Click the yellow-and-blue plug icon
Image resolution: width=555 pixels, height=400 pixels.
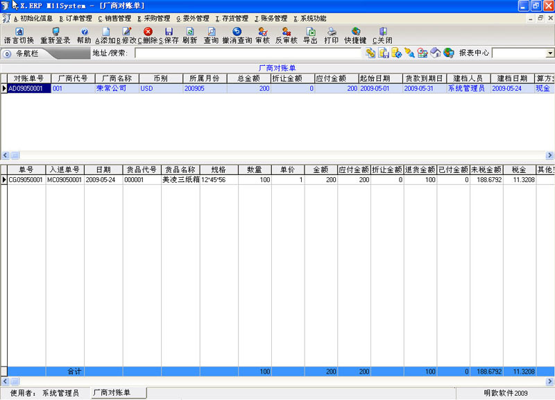409,53
